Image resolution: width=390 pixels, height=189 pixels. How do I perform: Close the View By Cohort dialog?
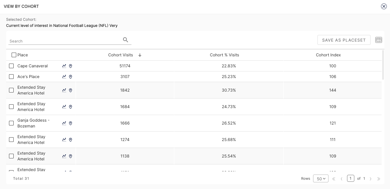coord(384,6)
